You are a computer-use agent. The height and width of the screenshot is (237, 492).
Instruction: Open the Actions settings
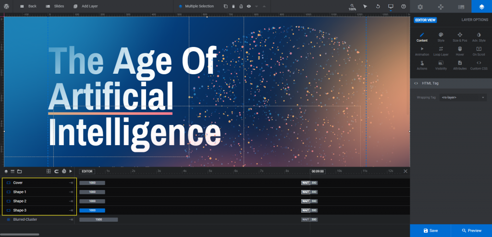click(422, 65)
